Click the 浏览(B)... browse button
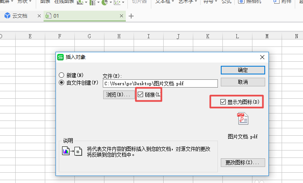The height and width of the screenshot is (183, 303). 119,95
